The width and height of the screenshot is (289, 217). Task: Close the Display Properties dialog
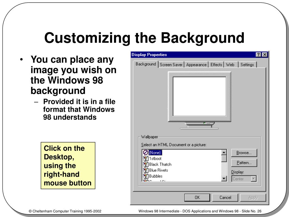[x=265, y=55]
